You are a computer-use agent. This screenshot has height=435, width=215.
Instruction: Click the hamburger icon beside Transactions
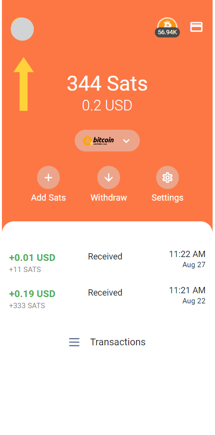74,342
